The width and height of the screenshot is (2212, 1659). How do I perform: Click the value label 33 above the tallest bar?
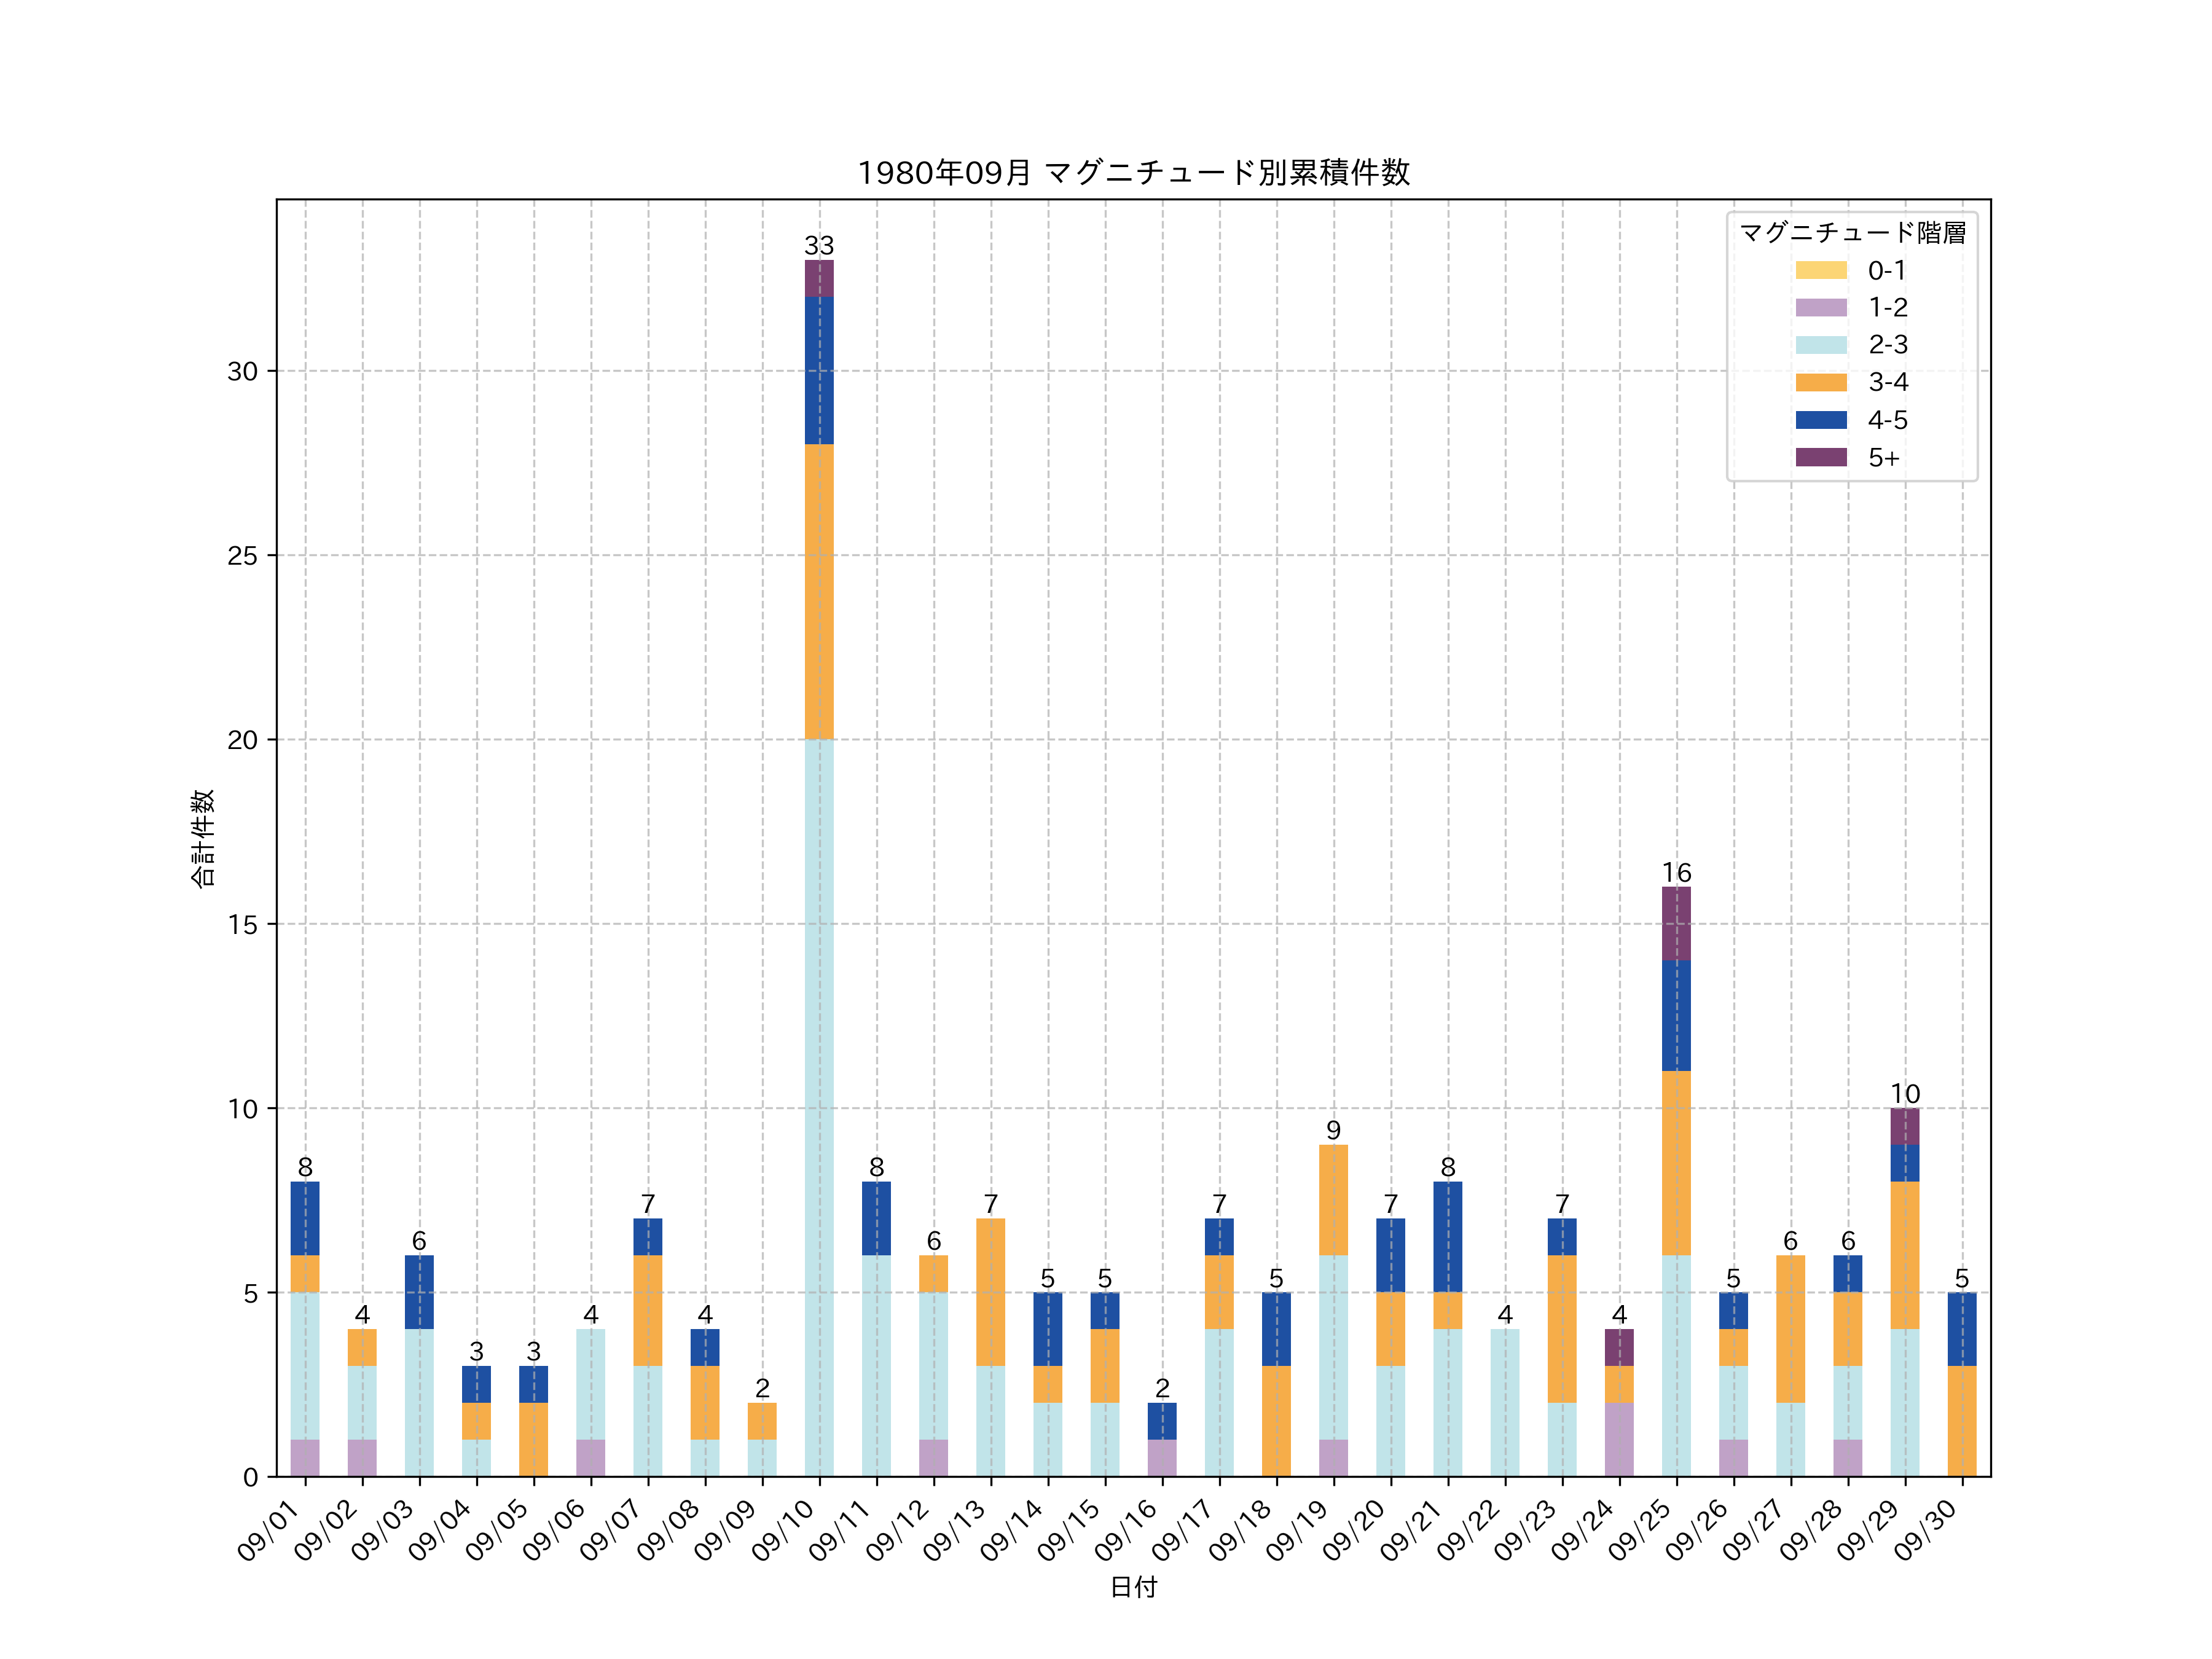pos(819,246)
